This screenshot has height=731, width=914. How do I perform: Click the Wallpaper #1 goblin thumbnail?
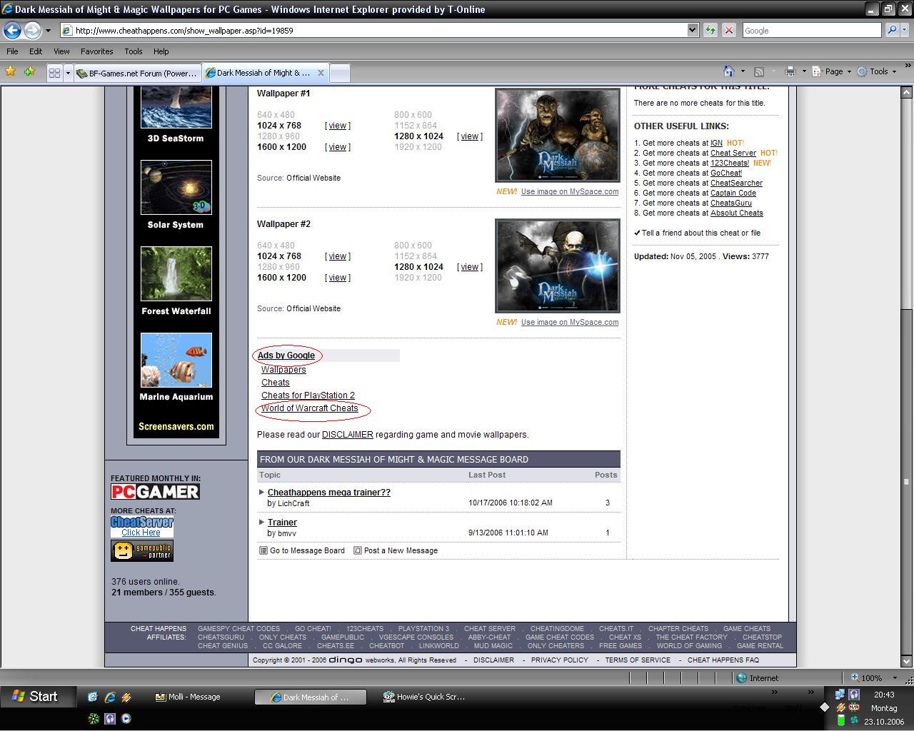558,135
